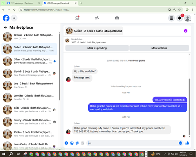Viewport: 196px width, 157px height.
Task: Select the (12) Messenger browser tab
Action: (58, 3)
